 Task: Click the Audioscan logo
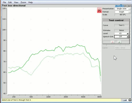[x=123, y=6]
